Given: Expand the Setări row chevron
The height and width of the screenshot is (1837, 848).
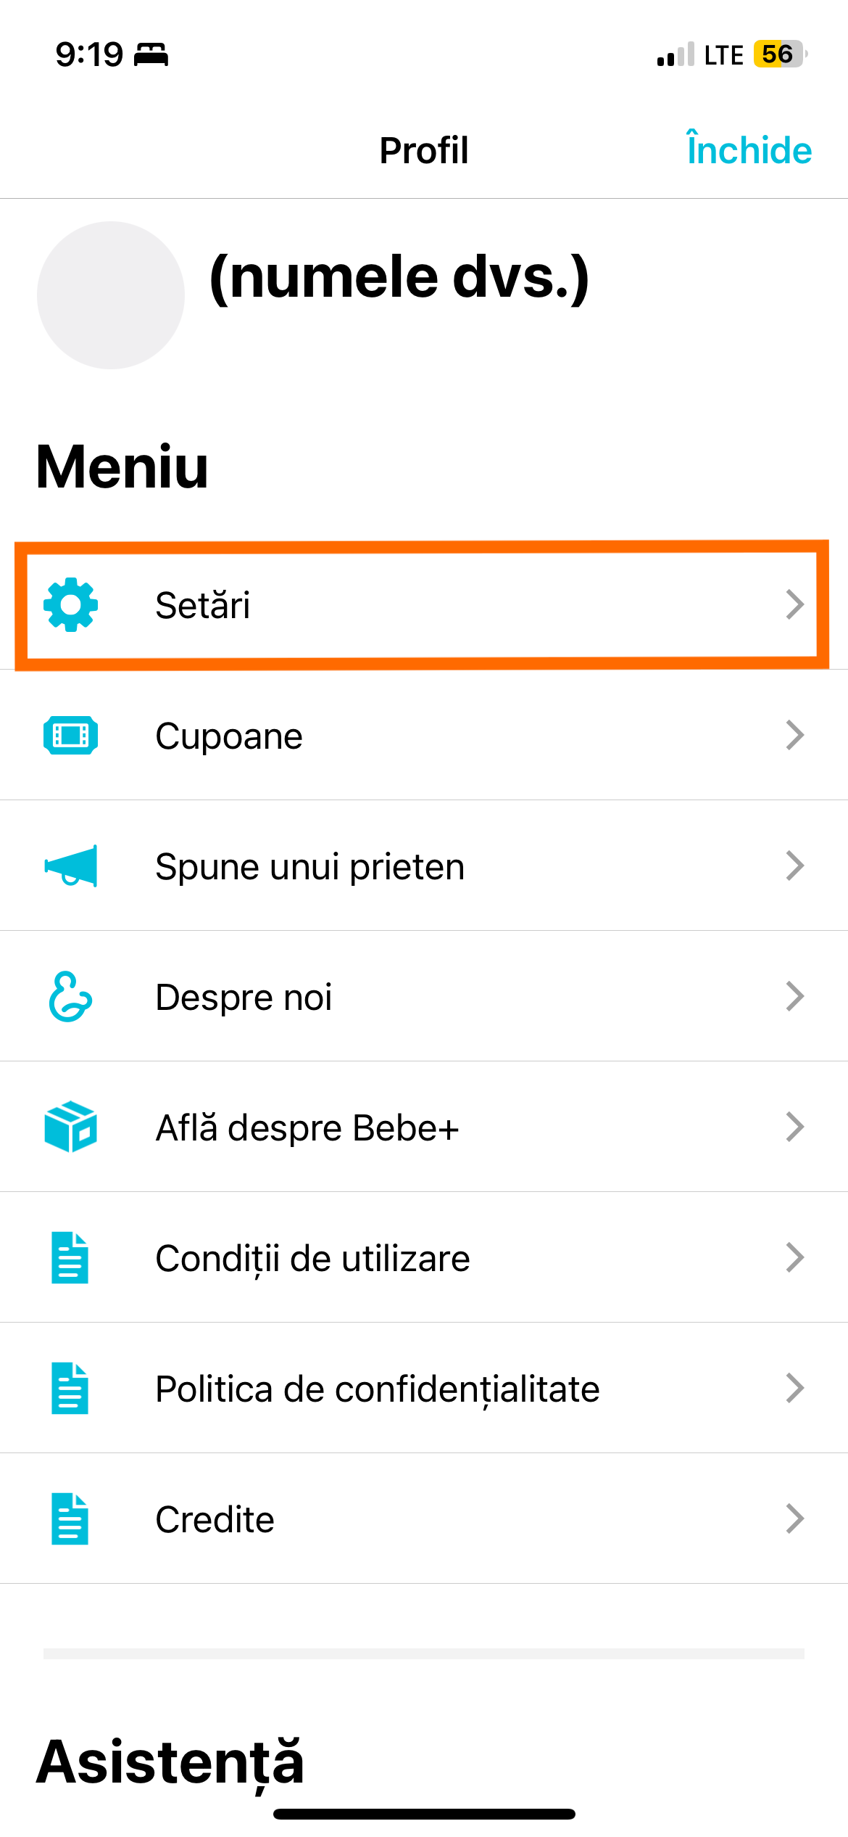Looking at the screenshot, I should [795, 604].
